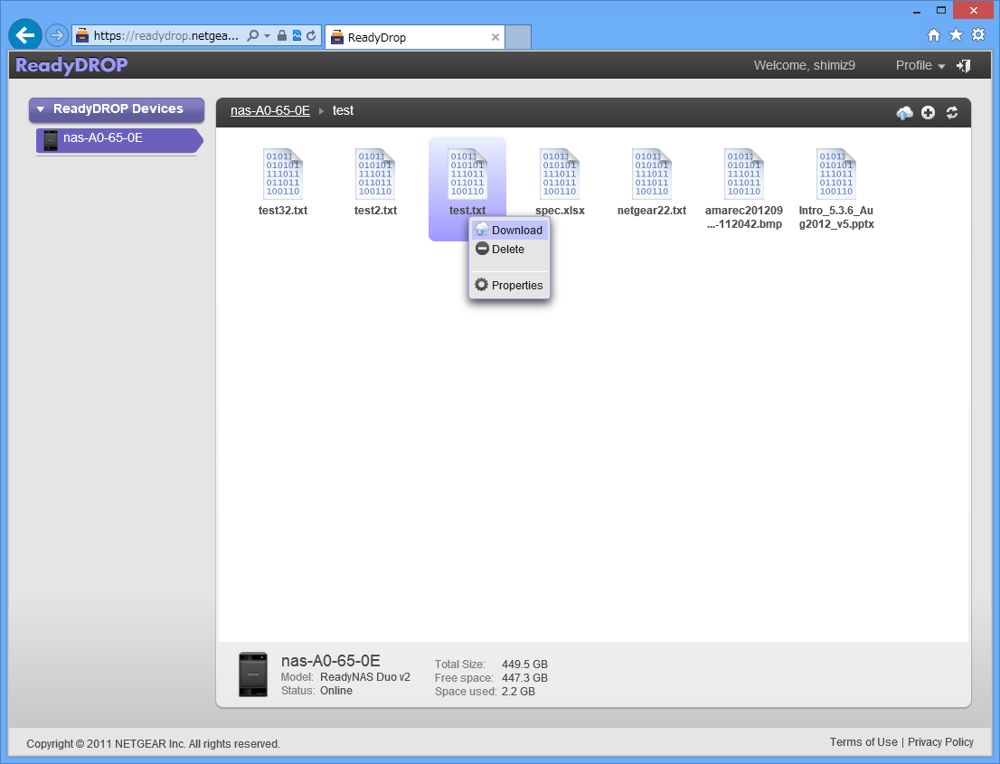
Task: Choose Delete from the context menu
Action: coord(508,250)
